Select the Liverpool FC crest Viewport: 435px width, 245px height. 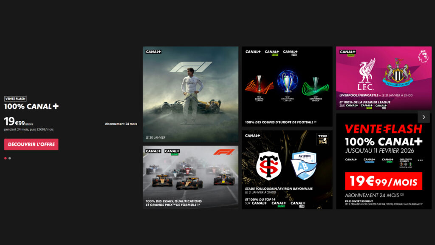[367, 73]
